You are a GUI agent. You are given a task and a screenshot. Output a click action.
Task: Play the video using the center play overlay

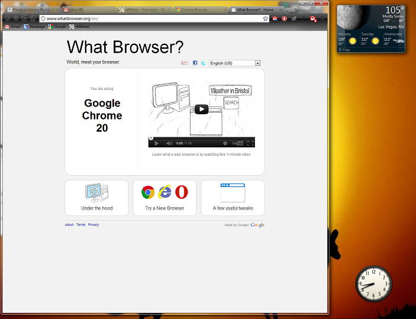point(201,109)
